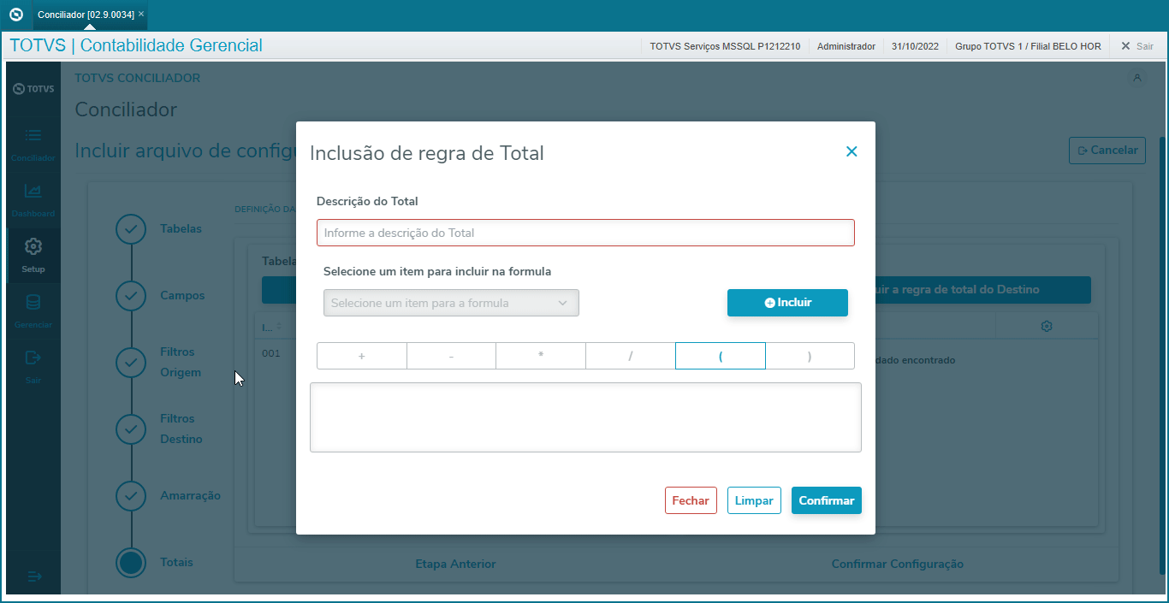The image size is (1169, 603).
Task: Click Etapa Anterior button
Action: (x=455, y=565)
